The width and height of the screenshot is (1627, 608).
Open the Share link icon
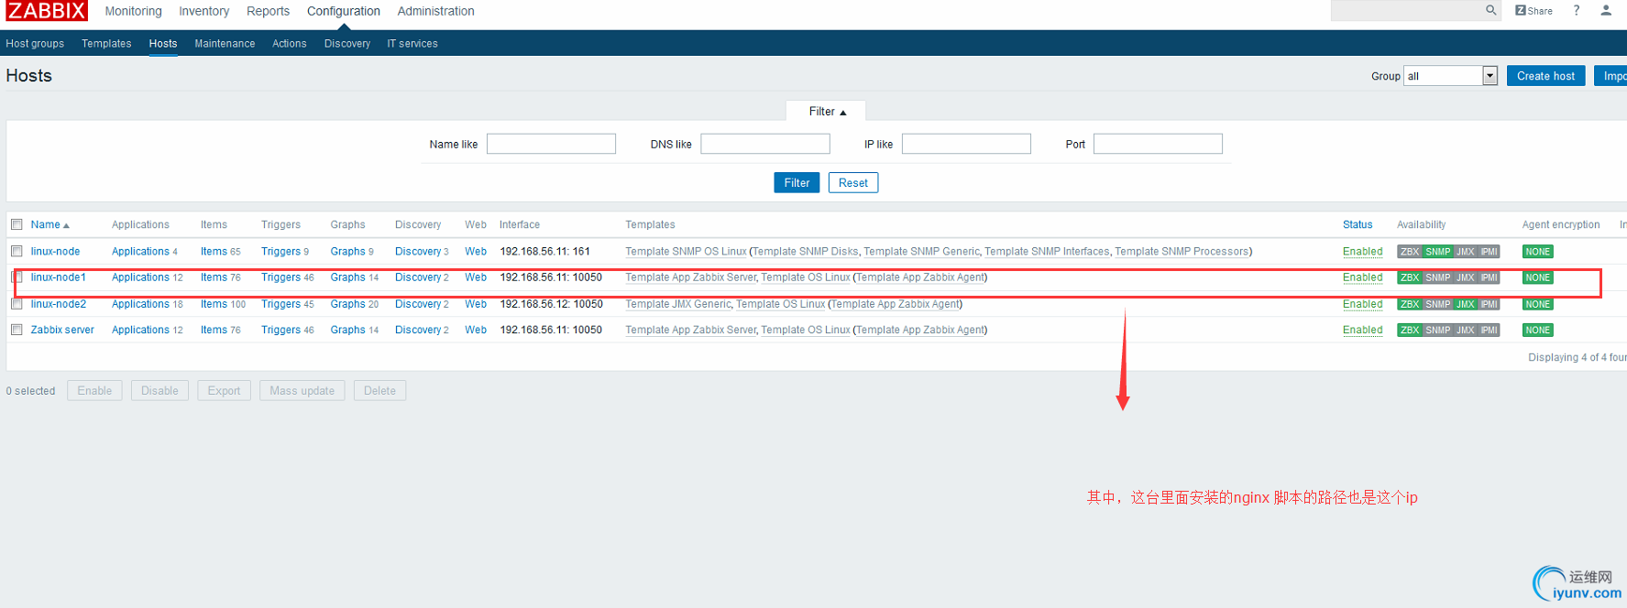tap(1534, 11)
